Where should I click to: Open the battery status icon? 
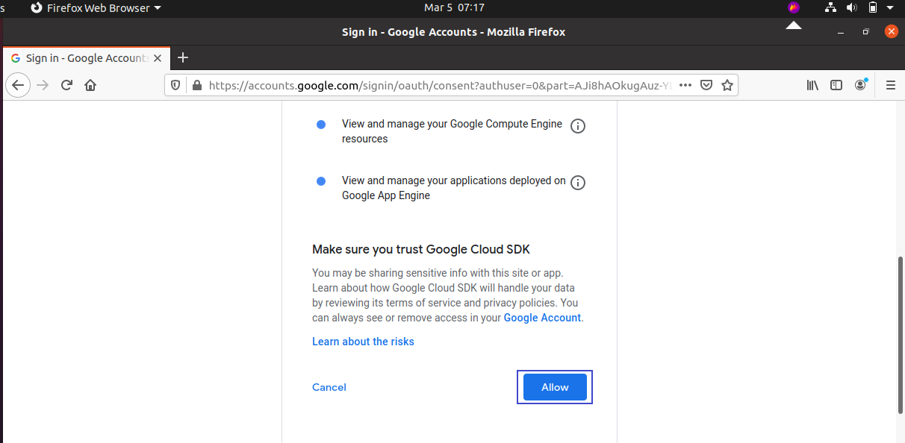coord(872,7)
